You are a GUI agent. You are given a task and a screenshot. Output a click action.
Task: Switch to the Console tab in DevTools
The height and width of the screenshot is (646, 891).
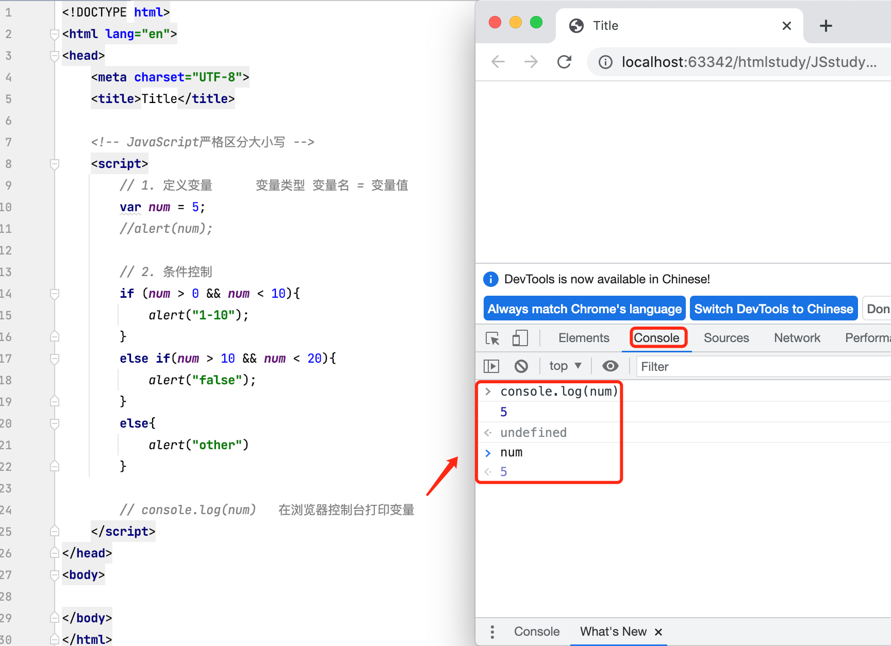656,338
